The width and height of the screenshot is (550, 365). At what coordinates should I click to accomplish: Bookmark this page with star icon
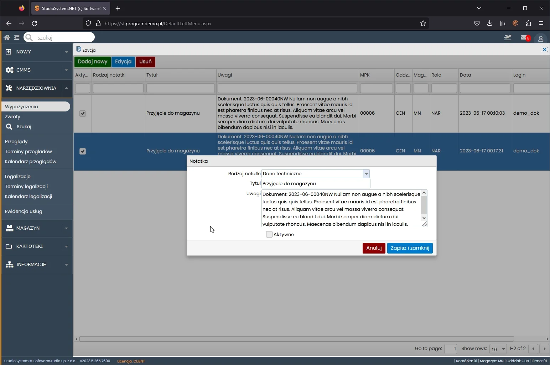(x=423, y=24)
